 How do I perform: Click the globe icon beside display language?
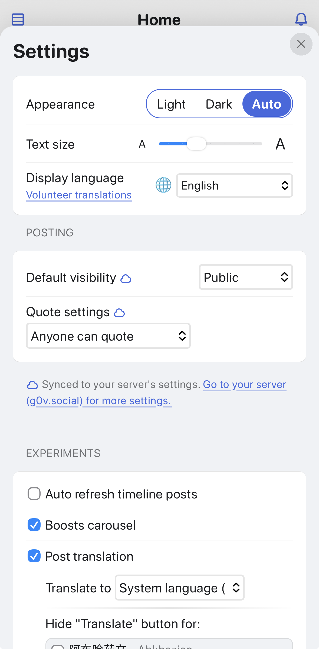[163, 185]
